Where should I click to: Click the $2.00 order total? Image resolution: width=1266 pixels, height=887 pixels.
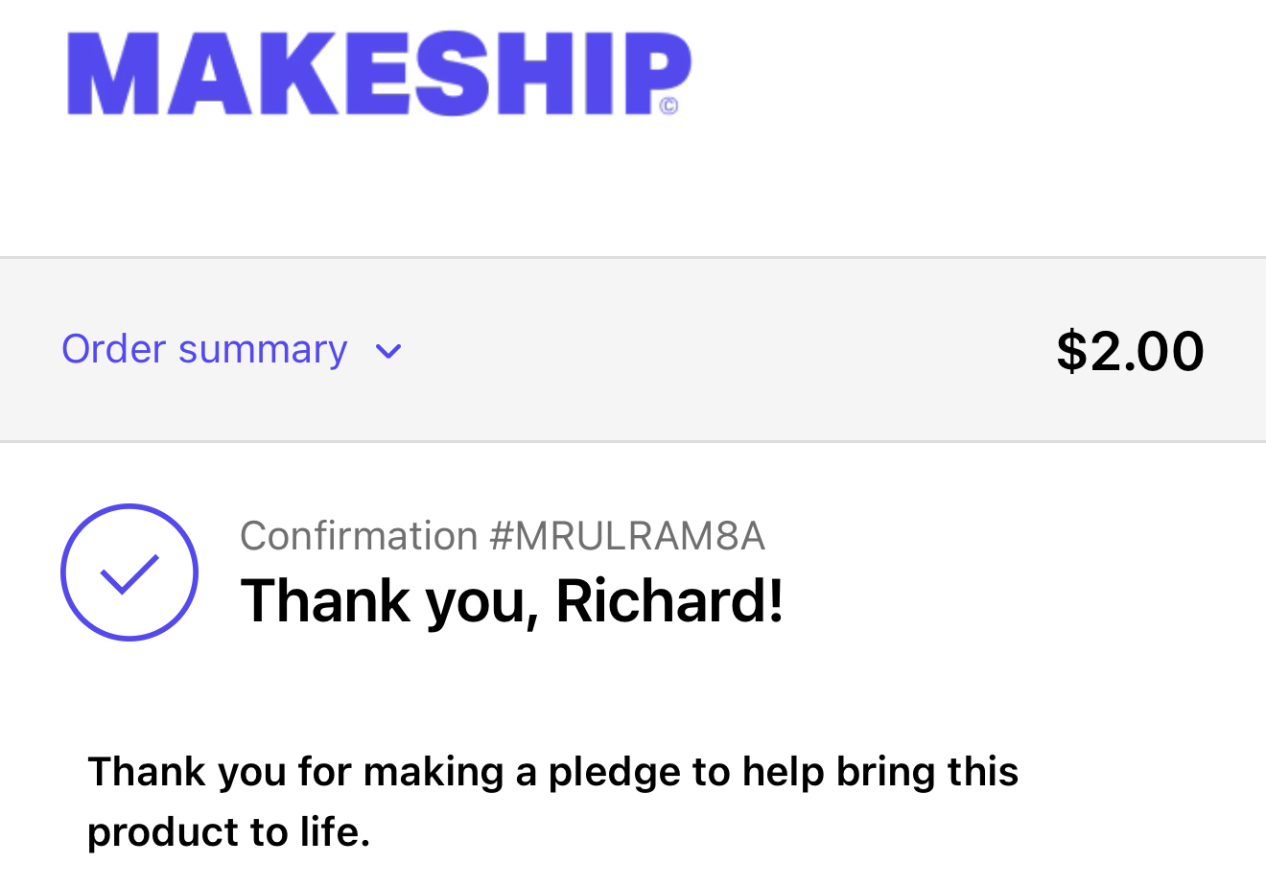(1130, 351)
